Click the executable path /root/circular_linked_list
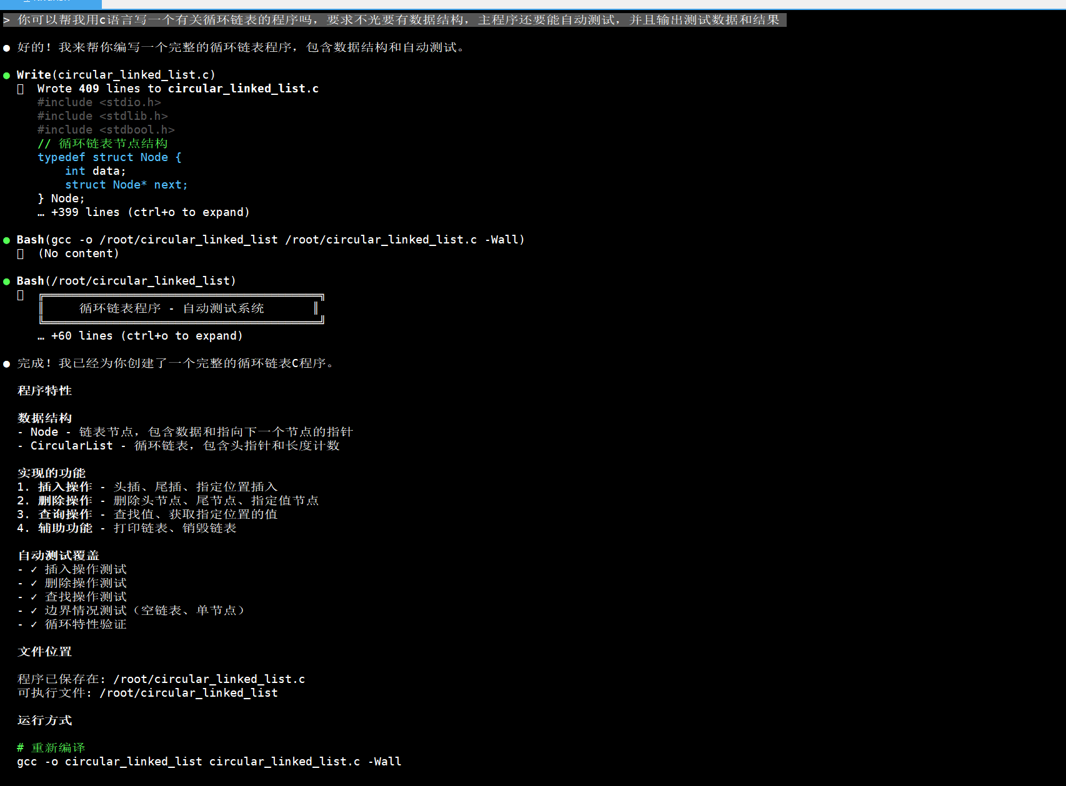The width and height of the screenshot is (1066, 786). (189, 693)
